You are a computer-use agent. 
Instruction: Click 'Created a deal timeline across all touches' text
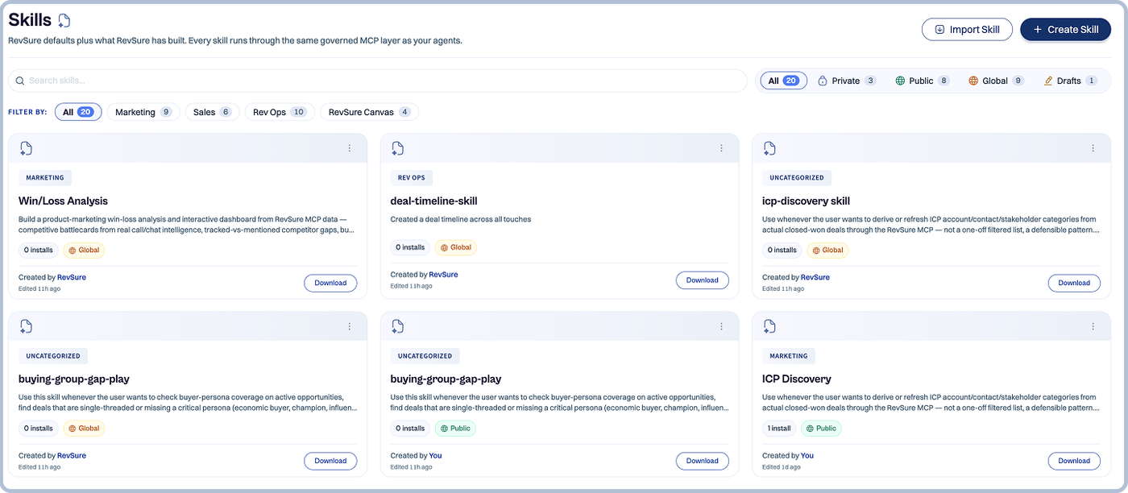[461, 219]
